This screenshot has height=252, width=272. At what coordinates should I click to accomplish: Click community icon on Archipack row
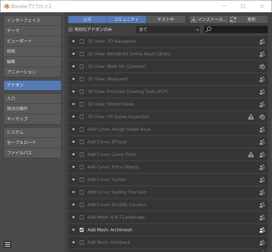coord(262,242)
